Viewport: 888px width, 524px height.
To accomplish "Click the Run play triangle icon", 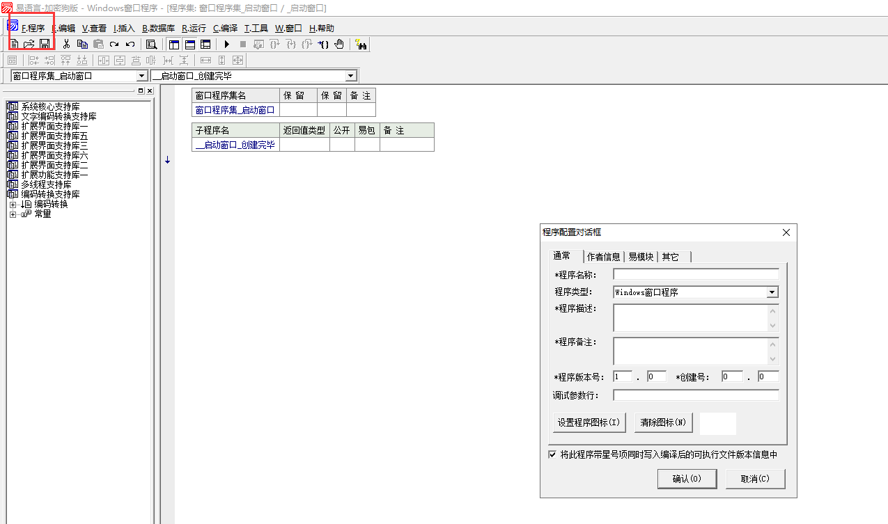I will (226, 44).
